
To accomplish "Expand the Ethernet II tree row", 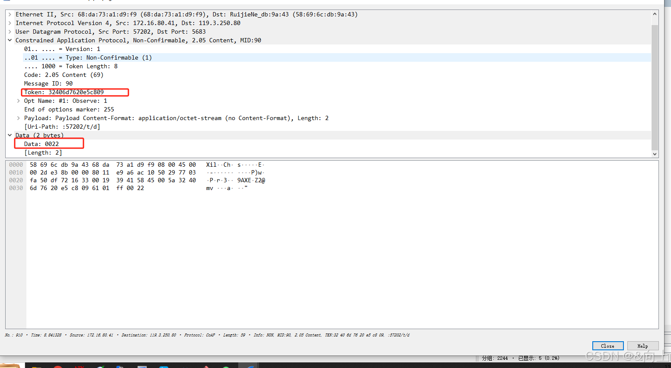I will coord(10,14).
